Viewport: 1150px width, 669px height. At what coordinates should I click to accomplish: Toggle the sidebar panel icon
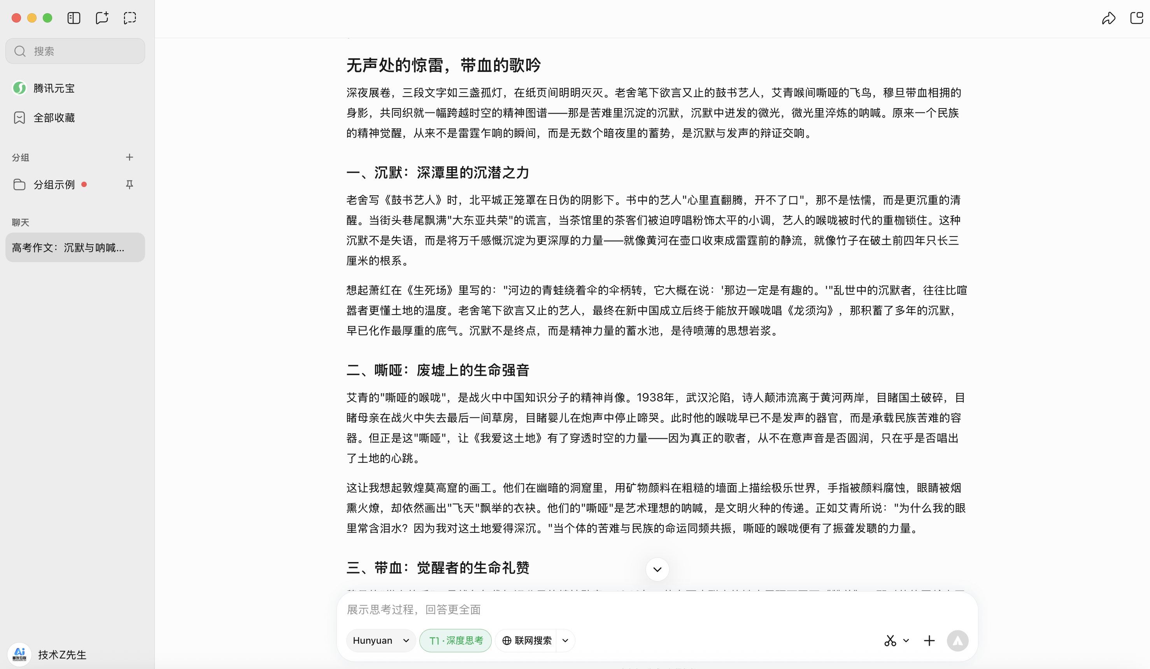click(74, 18)
